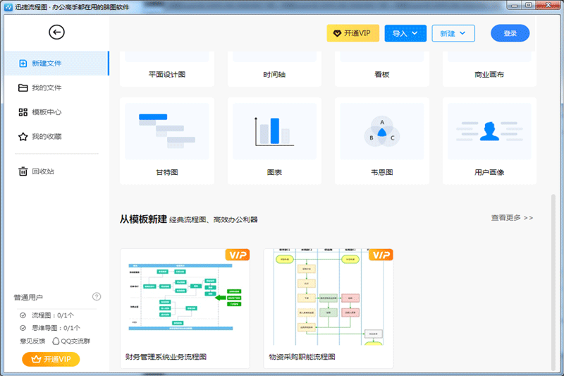Open the recycle bin (回收站)
This screenshot has height=376, width=564.
point(42,171)
